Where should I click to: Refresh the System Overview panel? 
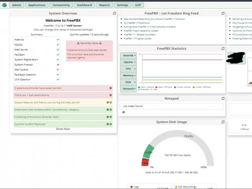click(x=114, y=13)
